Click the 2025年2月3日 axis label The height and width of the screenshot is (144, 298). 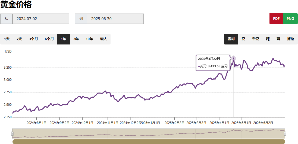[174, 123]
